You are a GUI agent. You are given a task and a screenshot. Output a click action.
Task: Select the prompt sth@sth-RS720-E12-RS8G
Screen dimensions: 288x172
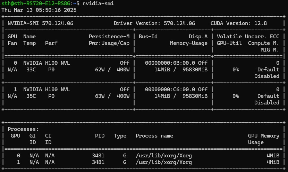point(36,3)
